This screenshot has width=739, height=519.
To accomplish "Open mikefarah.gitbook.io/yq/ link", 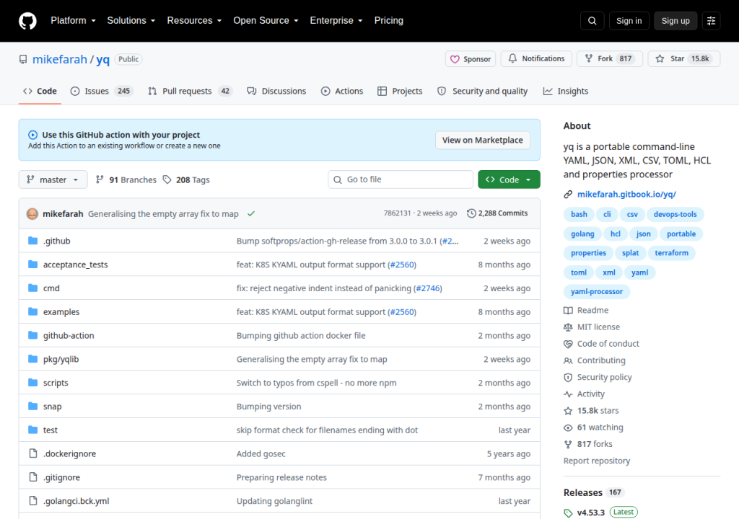I will pyautogui.click(x=626, y=194).
